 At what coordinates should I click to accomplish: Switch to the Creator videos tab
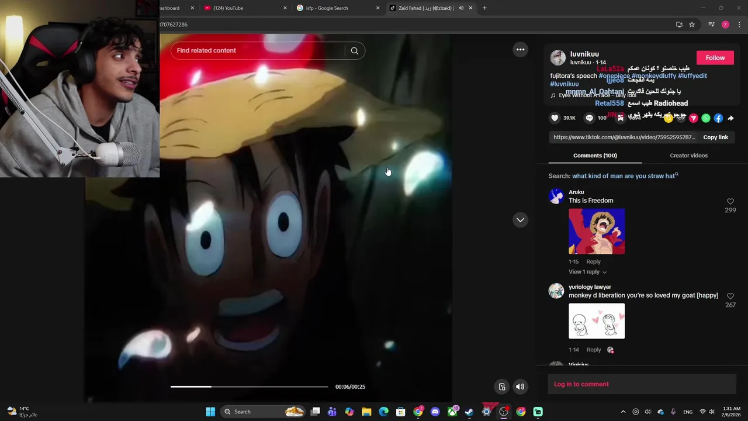(688, 156)
